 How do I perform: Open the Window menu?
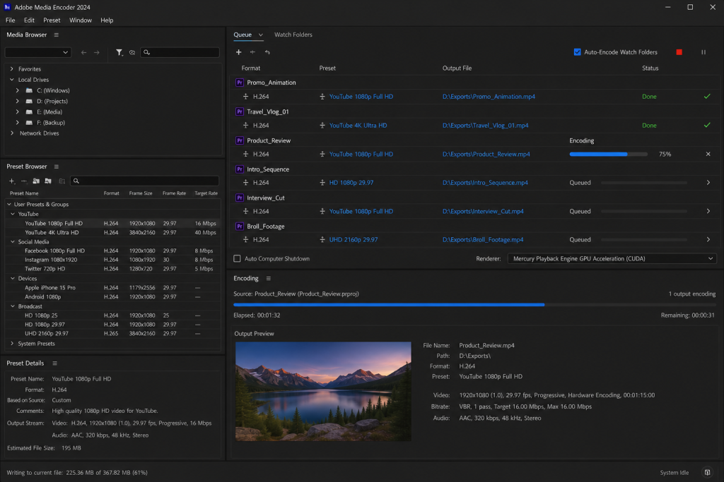click(81, 20)
